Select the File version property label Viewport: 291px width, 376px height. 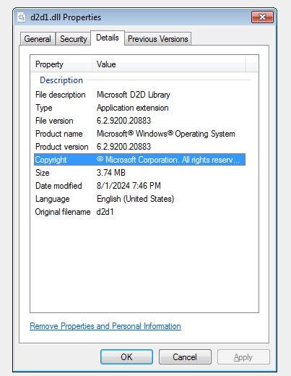(54, 121)
